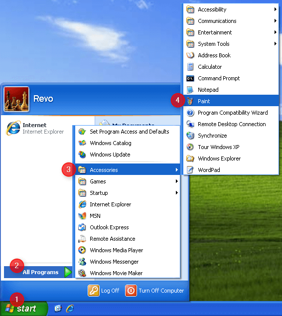Click the Windows Explorer folder icon
Image resolution: width=282 pixels, height=316 pixels.
190,158
